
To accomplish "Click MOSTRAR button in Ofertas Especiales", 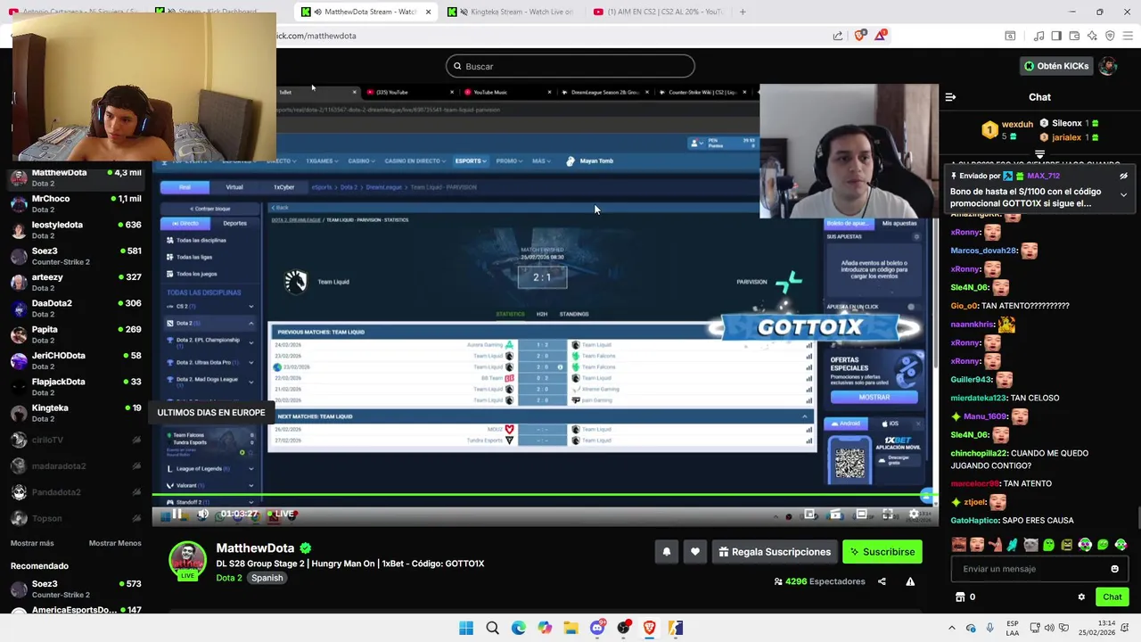I will click(x=874, y=397).
